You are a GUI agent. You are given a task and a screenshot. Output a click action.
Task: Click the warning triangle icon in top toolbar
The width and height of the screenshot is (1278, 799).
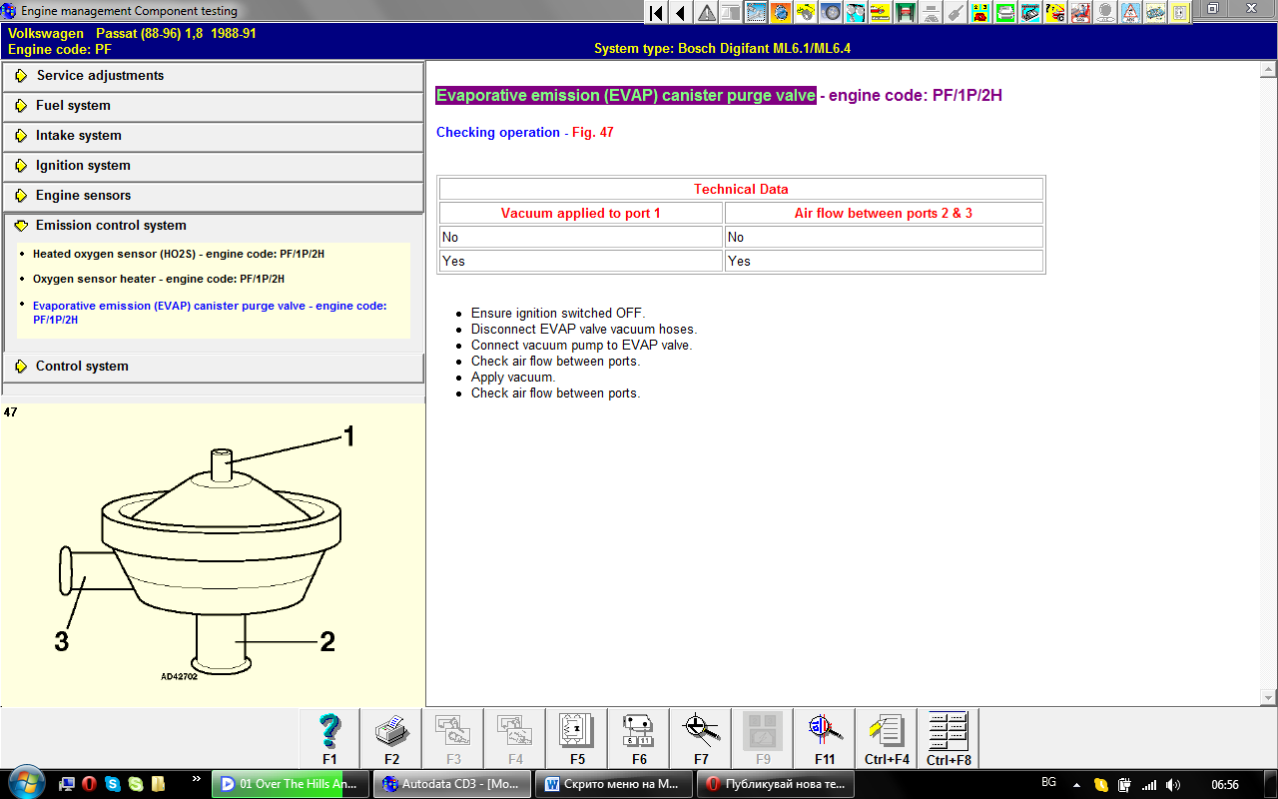[x=706, y=12]
